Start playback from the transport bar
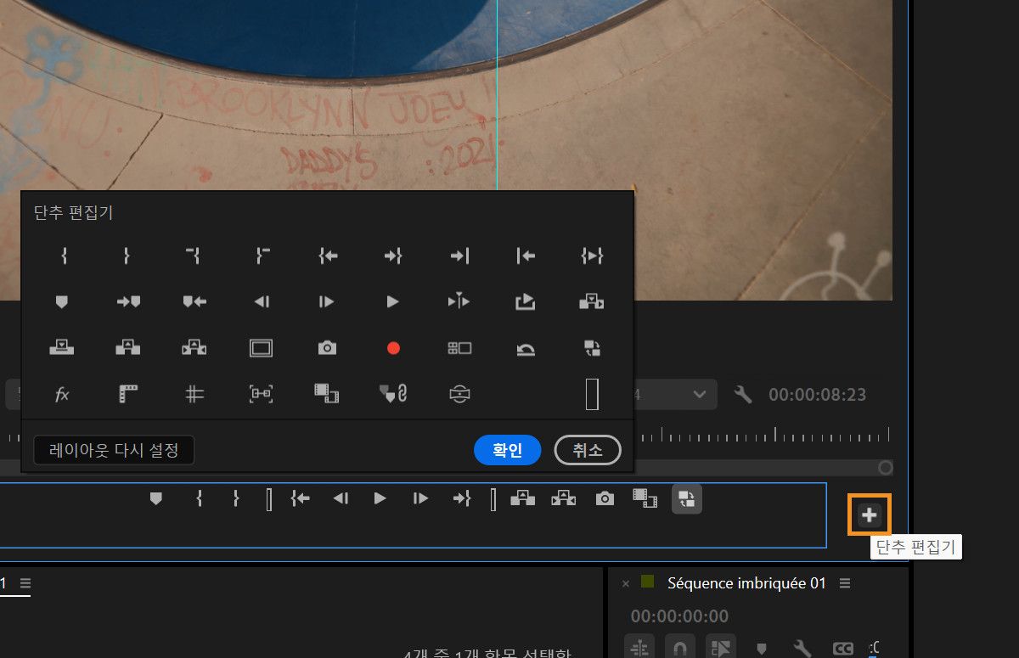The image size is (1019, 658). [380, 498]
